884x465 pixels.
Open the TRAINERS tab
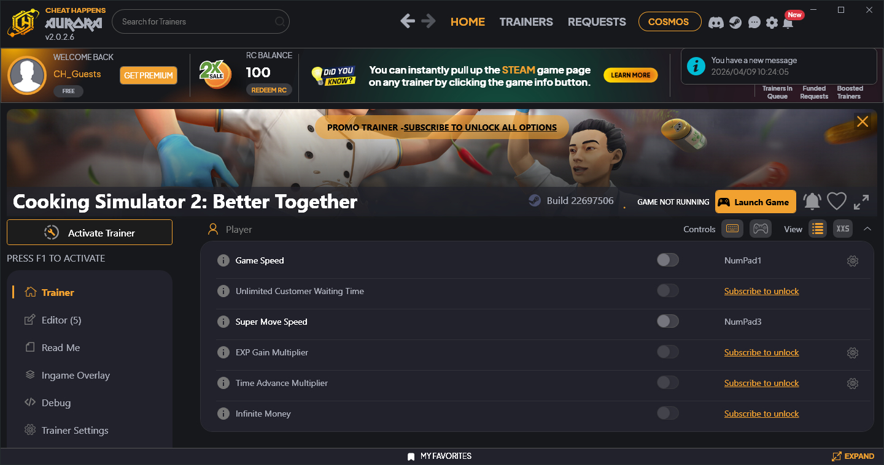click(x=526, y=22)
